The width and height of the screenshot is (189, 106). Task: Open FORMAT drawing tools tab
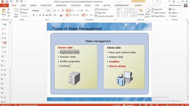click(138, 5)
